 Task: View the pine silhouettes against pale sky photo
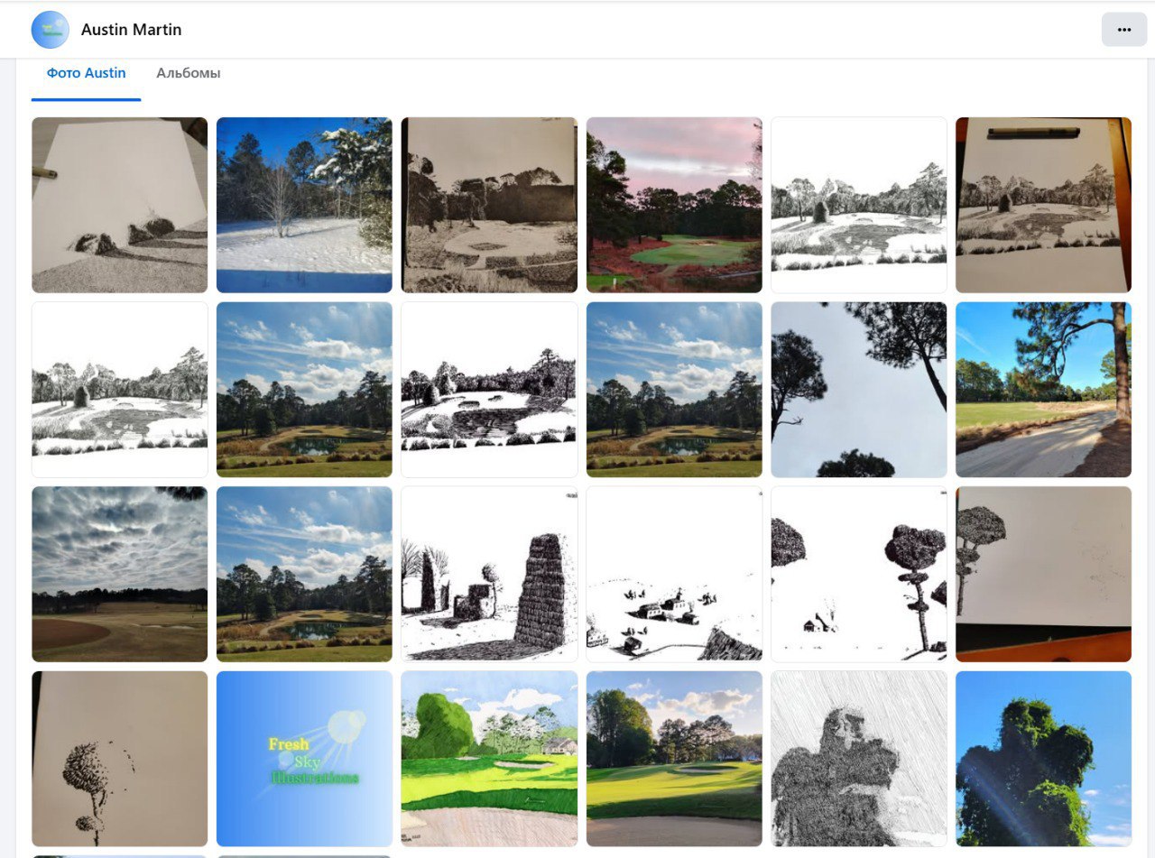[x=858, y=390]
